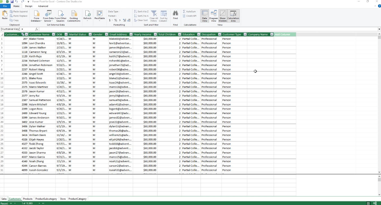
Task: Apply percent format
Action: click(116, 20)
